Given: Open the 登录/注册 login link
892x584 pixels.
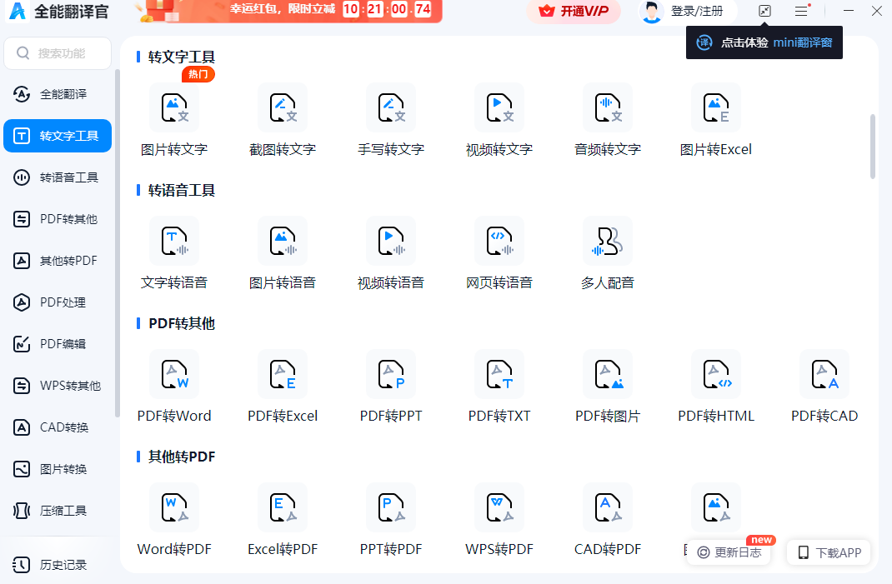Looking at the screenshot, I should [687, 12].
